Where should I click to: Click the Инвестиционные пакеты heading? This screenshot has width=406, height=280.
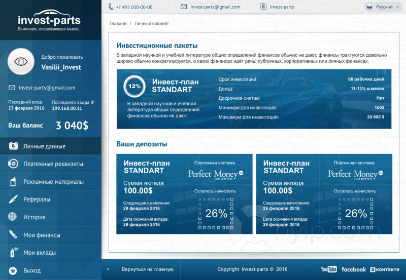[x=157, y=46]
